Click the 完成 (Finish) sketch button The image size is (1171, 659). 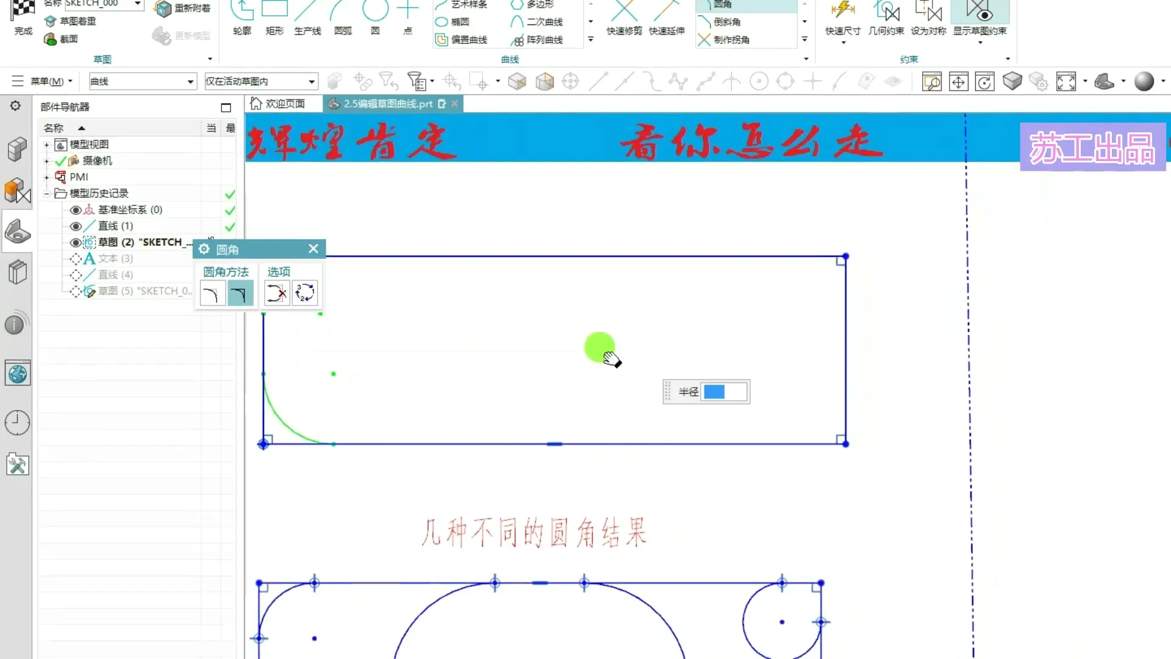tap(23, 18)
